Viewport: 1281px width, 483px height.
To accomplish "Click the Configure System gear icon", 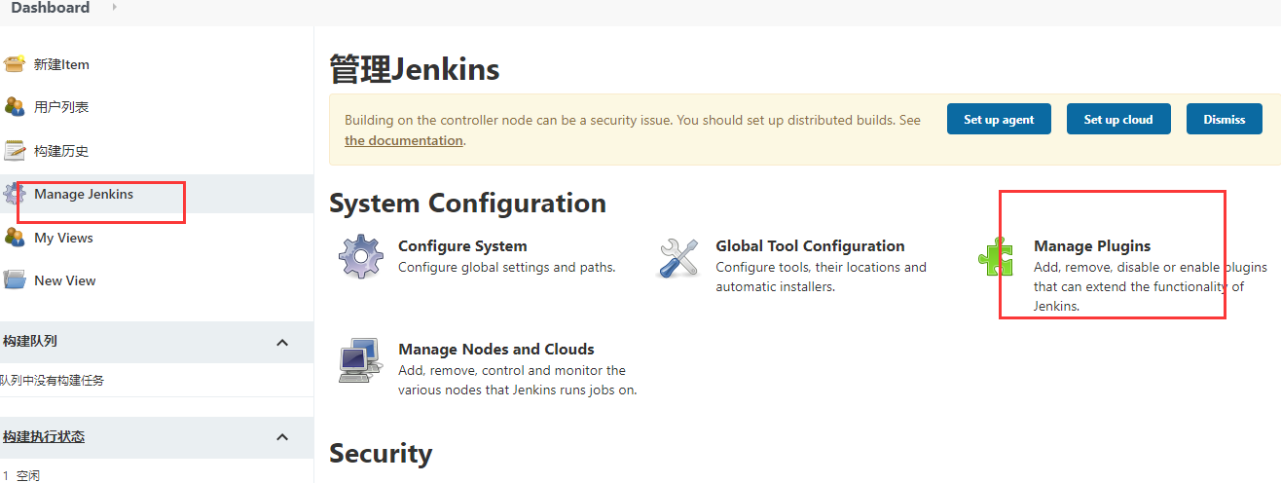I will pos(360,257).
